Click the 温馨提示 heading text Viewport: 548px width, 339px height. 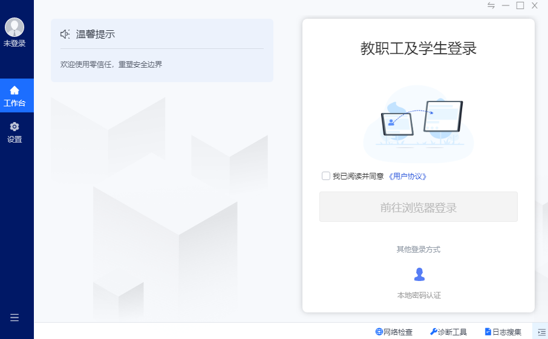(x=96, y=34)
